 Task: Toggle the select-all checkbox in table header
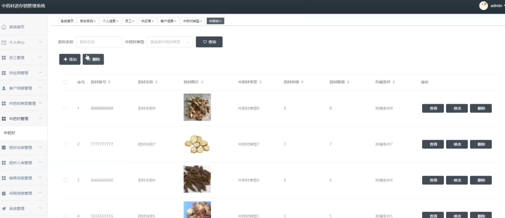(x=66, y=82)
